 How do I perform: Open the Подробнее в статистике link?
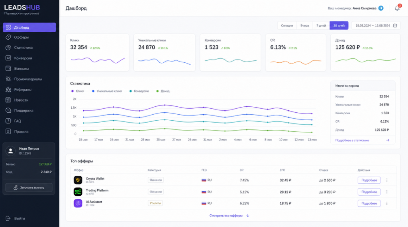pos(352,140)
